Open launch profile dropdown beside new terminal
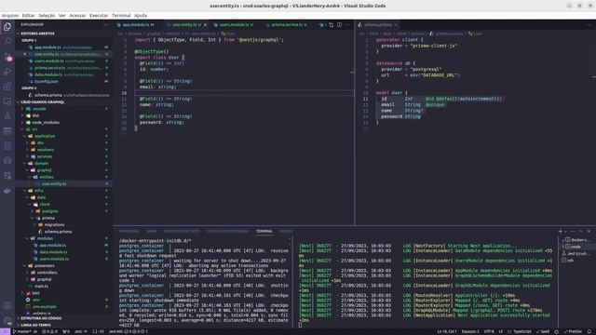The height and width of the screenshot is (335, 596). point(565,231)
